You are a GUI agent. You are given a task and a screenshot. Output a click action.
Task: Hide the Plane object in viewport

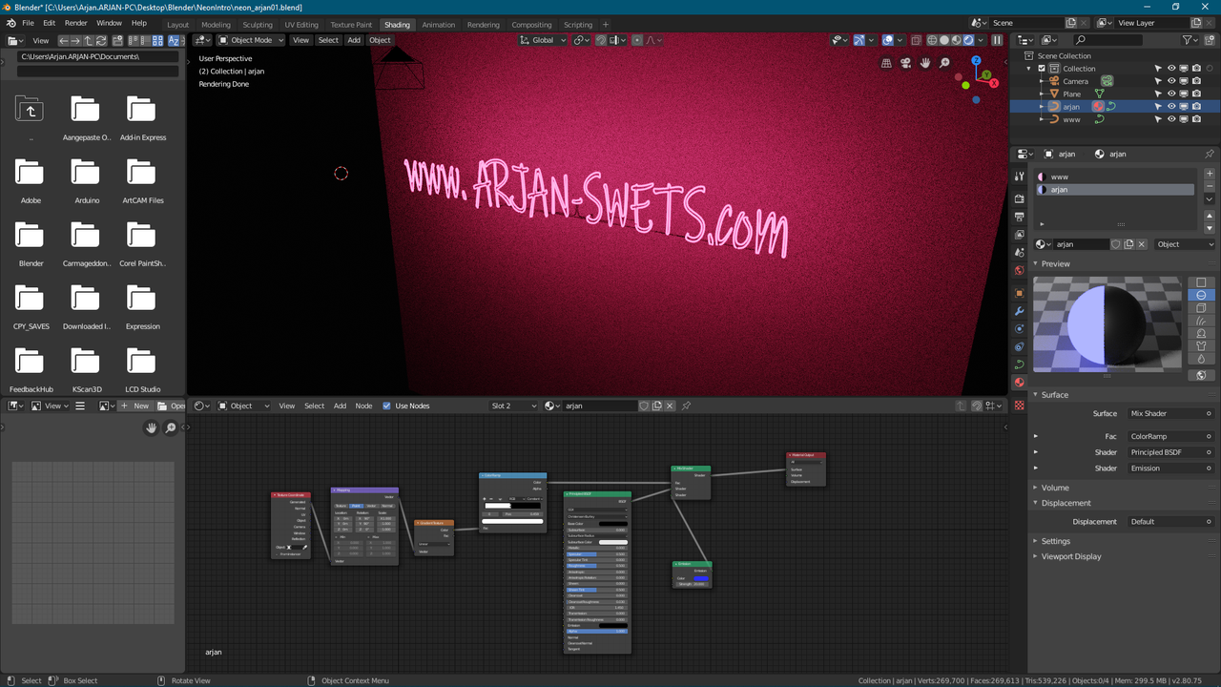pos(1171,94)
